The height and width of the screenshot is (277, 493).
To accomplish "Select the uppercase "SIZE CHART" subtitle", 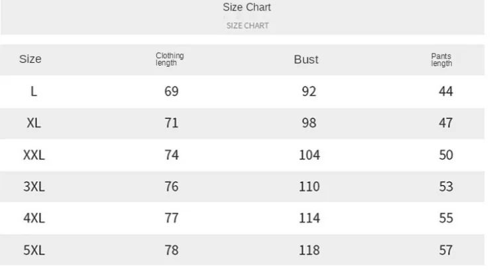I will pyautogui.click(x=247, y=26).
